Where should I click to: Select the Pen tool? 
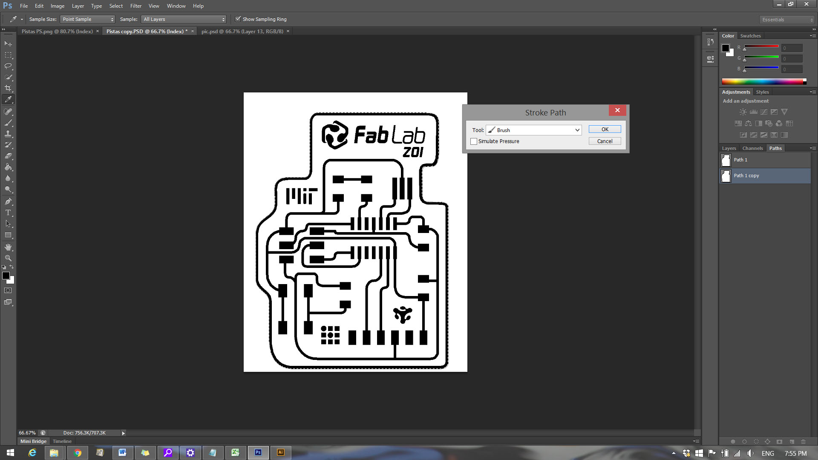8,201
